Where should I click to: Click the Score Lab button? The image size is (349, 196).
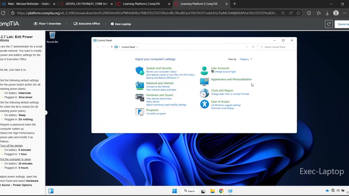[342, 24]
